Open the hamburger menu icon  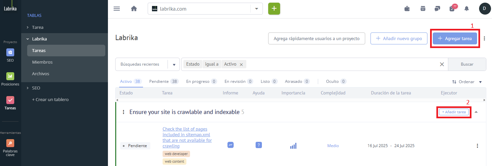(x=117, y=9)
